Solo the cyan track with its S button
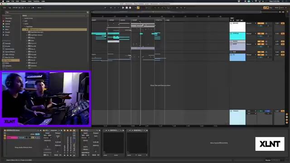Screen dimensions: 290x163 coord(266,34)
